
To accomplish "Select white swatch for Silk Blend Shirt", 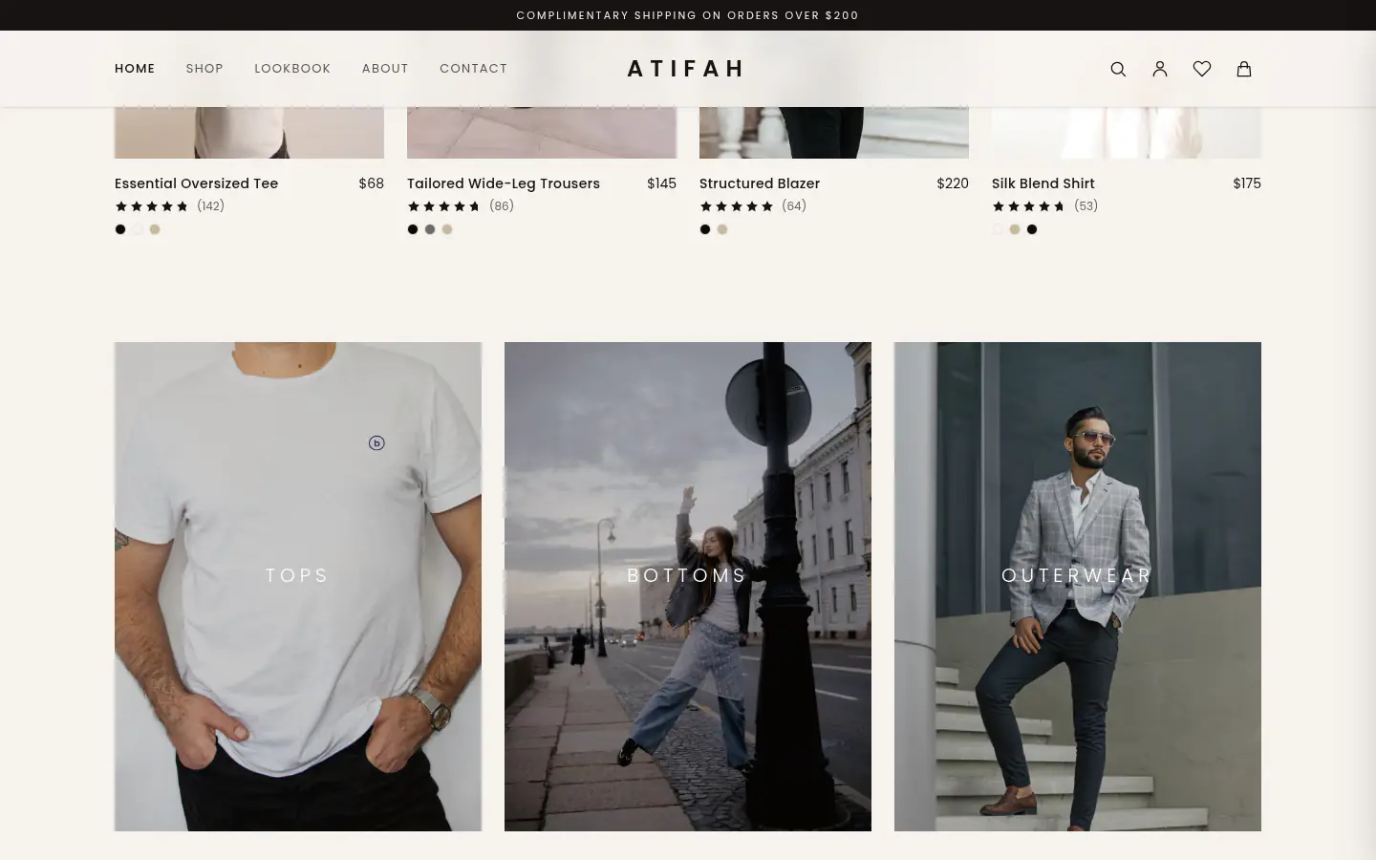I will coord(998,229).
